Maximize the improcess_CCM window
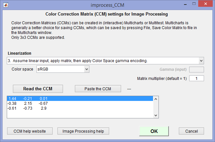The width and height of the screenshot is (215, 142). coord(194,4)
